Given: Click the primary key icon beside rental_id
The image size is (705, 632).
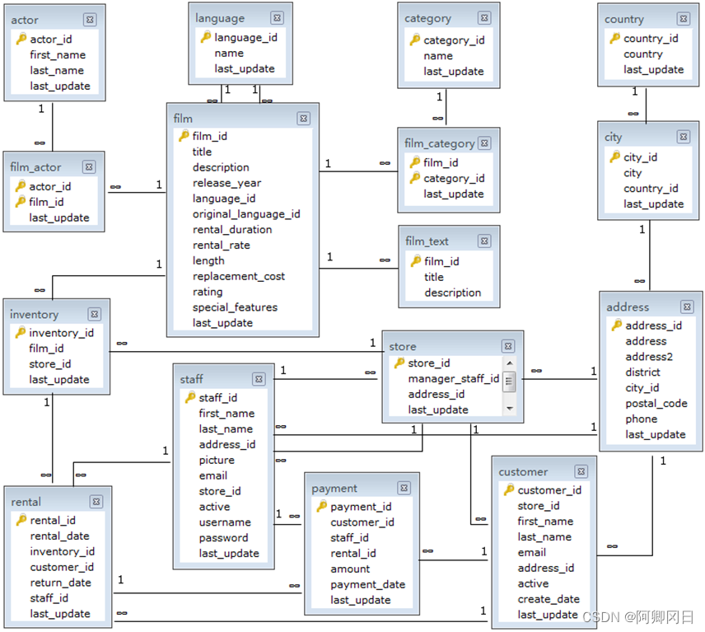Looking at the screenshot, I should tap(21, 520).
